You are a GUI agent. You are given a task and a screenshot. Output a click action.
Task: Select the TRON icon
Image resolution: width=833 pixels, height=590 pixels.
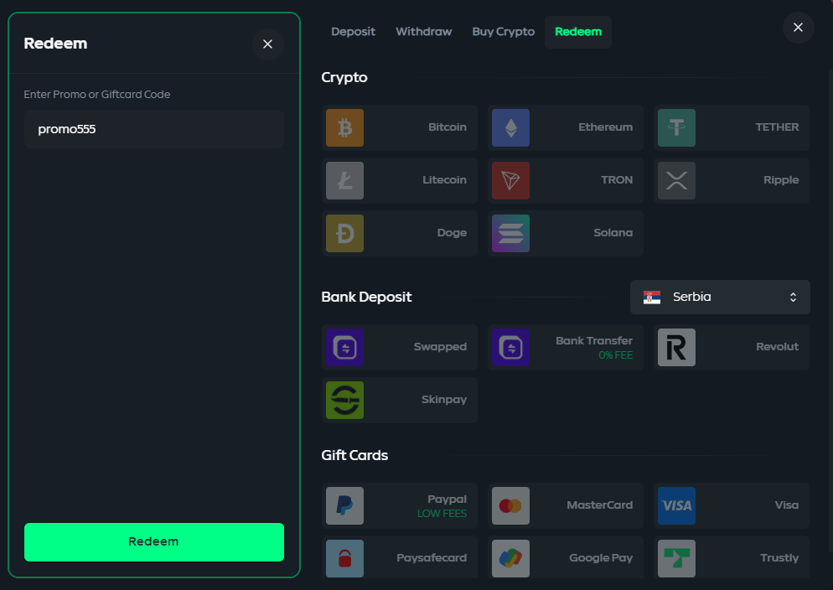pyautogui.click(x=510, y=179)
